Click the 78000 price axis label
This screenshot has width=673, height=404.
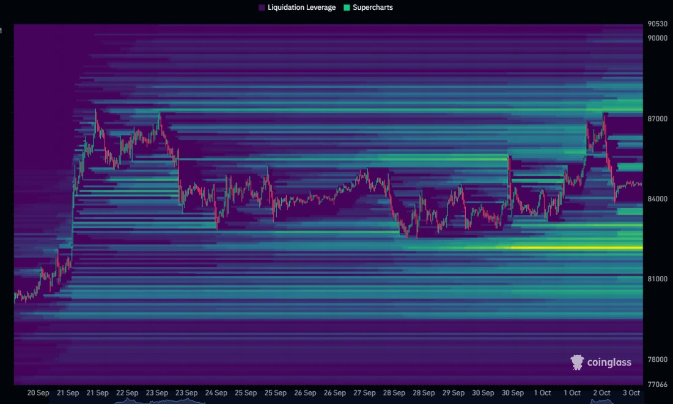(x=658, y=359)
